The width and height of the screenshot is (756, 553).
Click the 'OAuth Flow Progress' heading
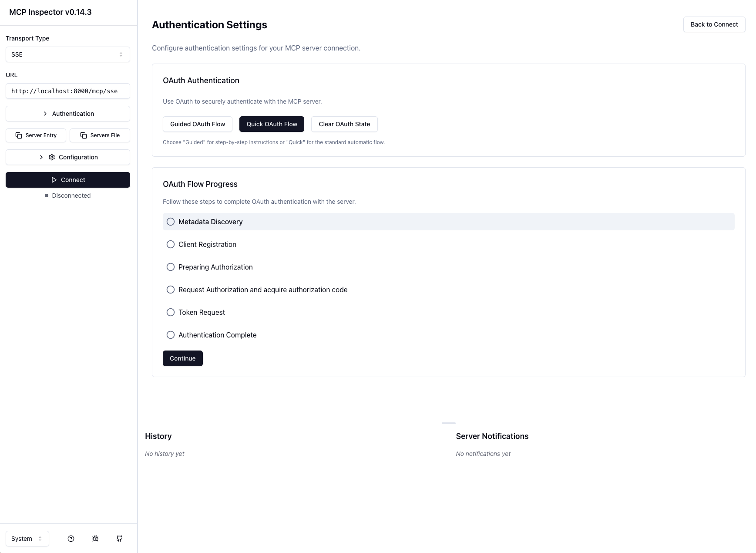click(200, 184)
